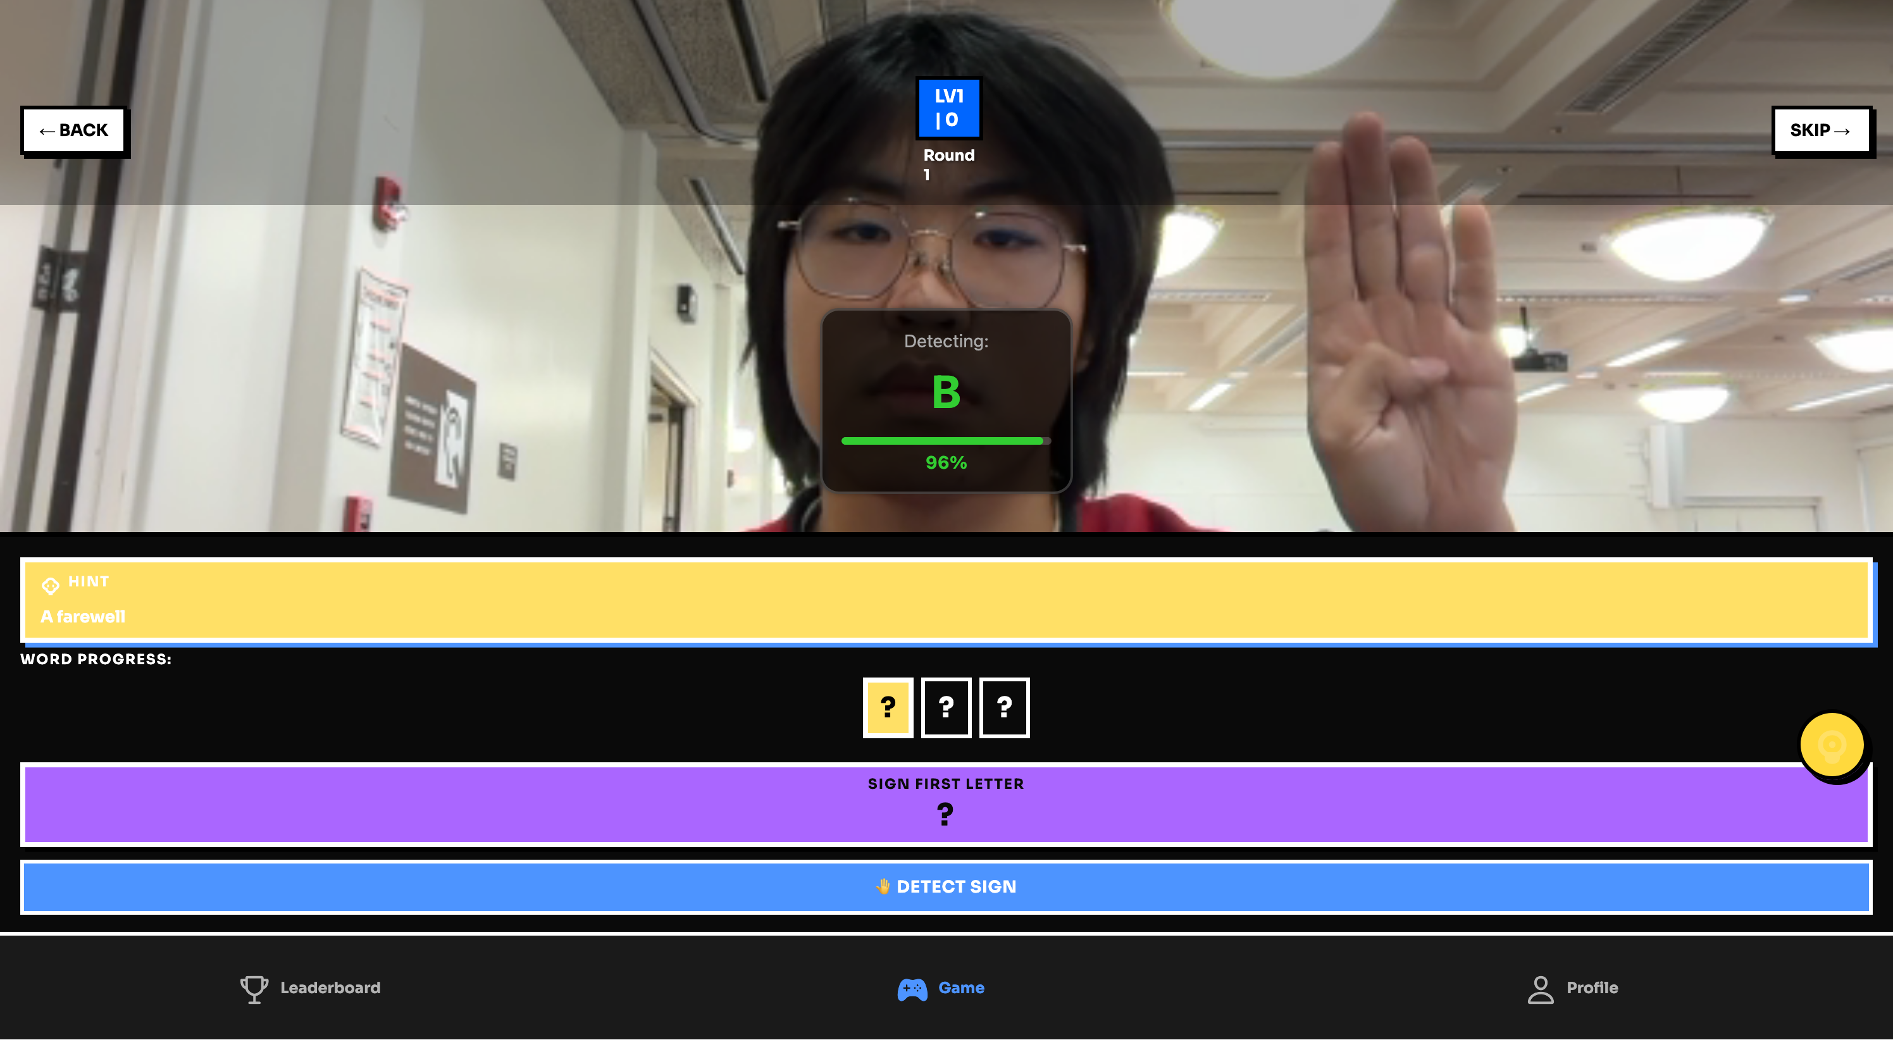Image resolution: width=1893 pixels, height=1040 pixels.
Task: Click the hand icon on Detect Sign
Action: point(882,886)
